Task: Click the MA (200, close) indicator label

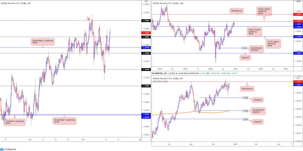Action: click(160, 81)
